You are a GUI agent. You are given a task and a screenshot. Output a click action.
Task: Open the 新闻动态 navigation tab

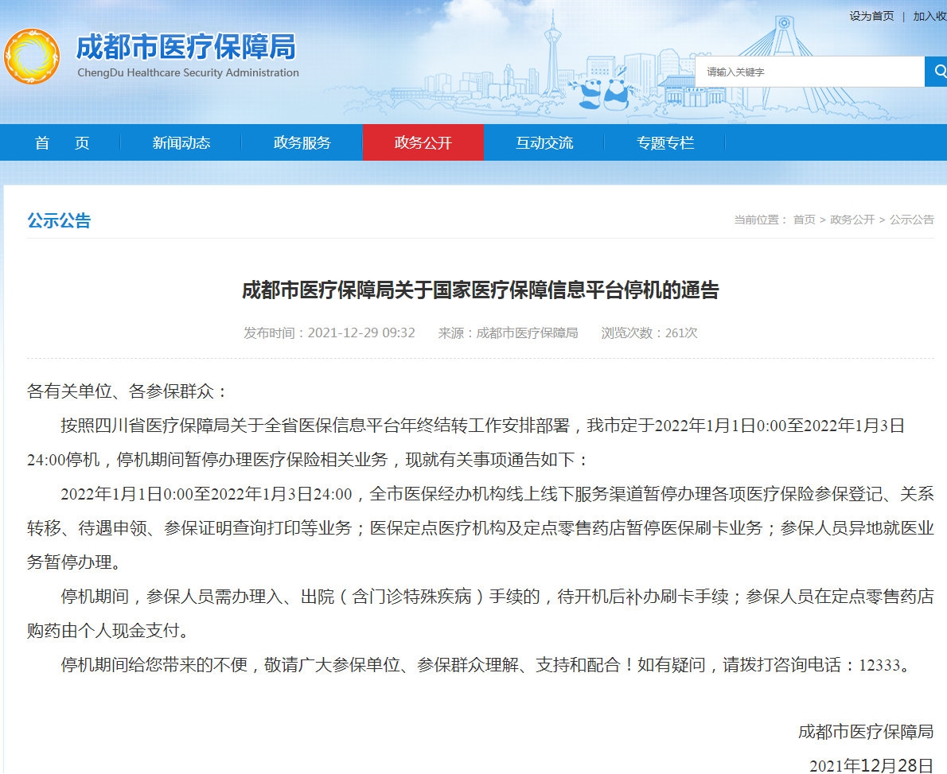[181, 143]
